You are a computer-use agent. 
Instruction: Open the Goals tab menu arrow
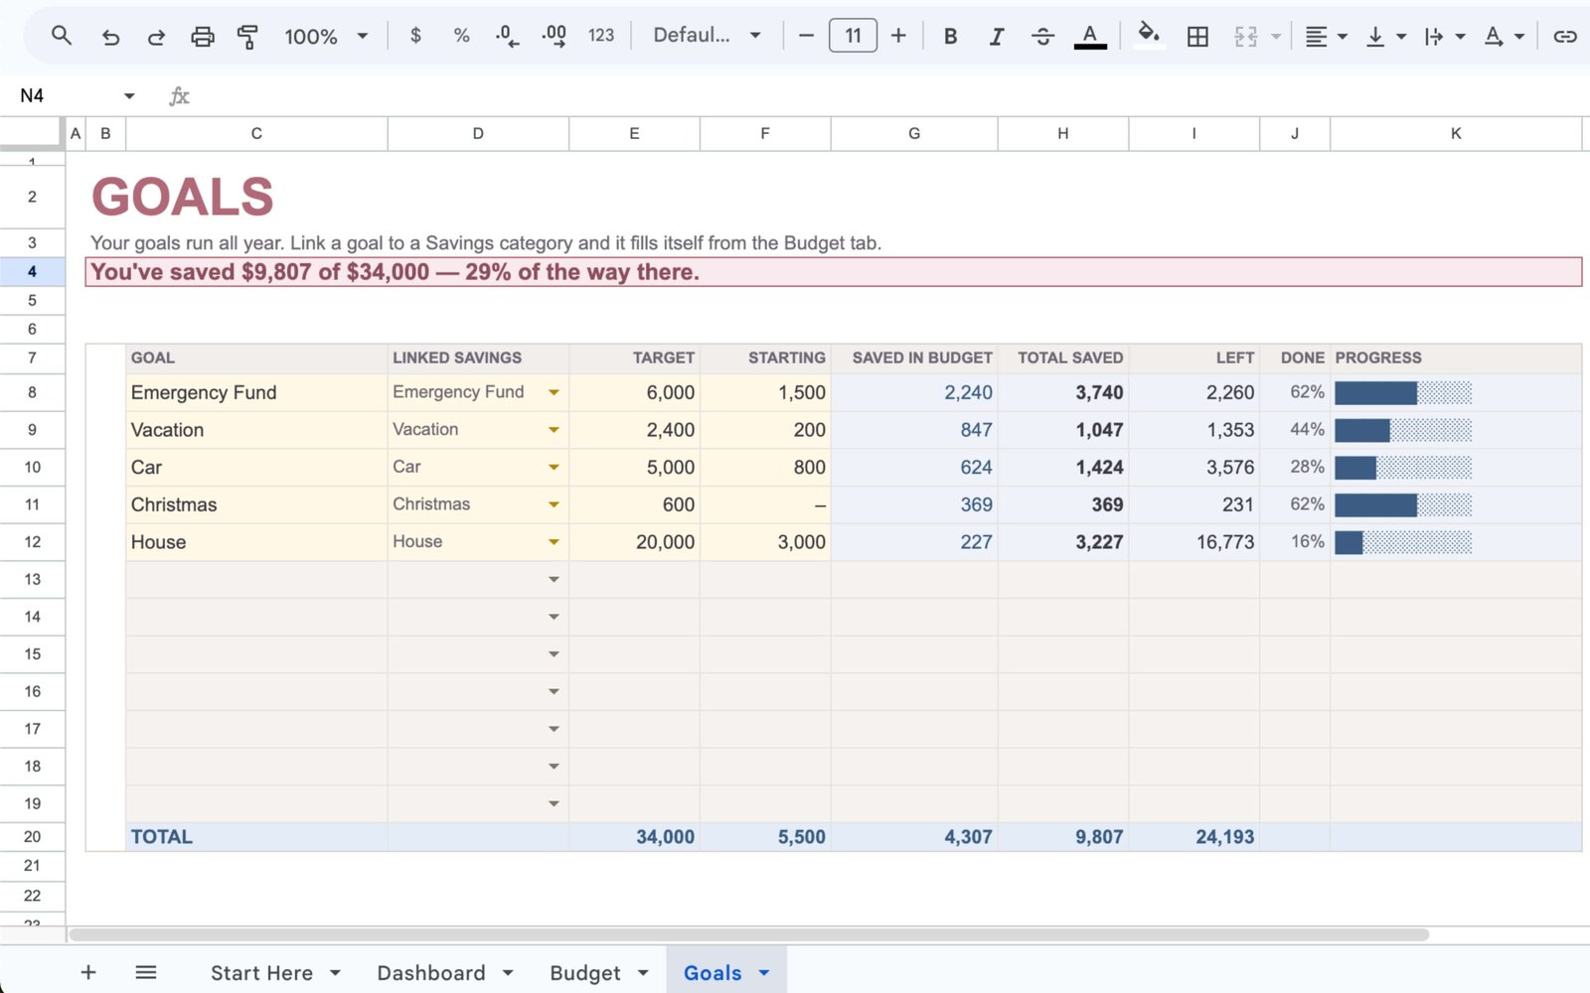tap(764, 973)
